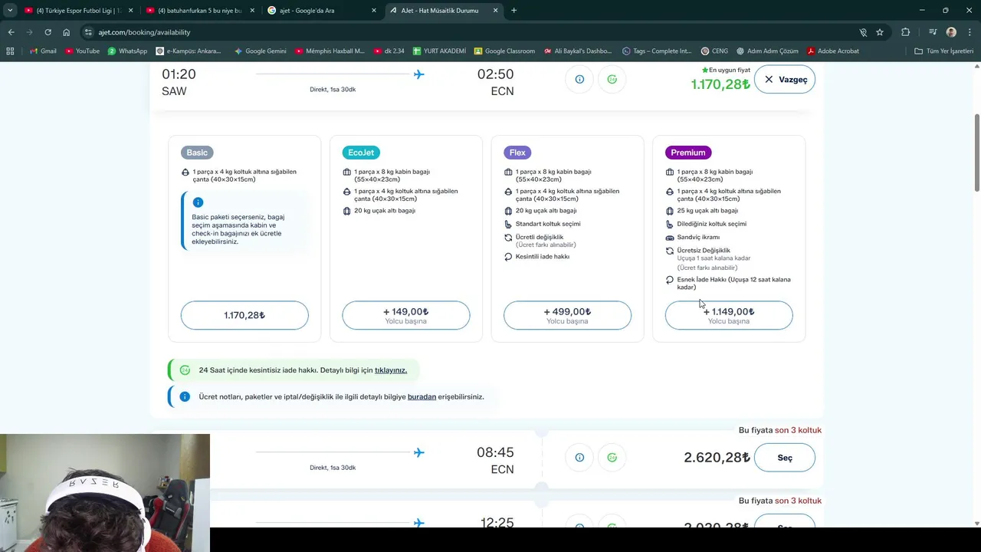
Task: Follow the tıklayınız link for refund details
Action: coord(391,370)
